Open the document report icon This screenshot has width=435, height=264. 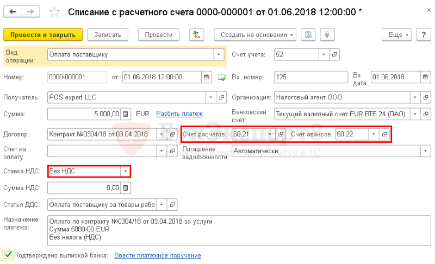308,35
